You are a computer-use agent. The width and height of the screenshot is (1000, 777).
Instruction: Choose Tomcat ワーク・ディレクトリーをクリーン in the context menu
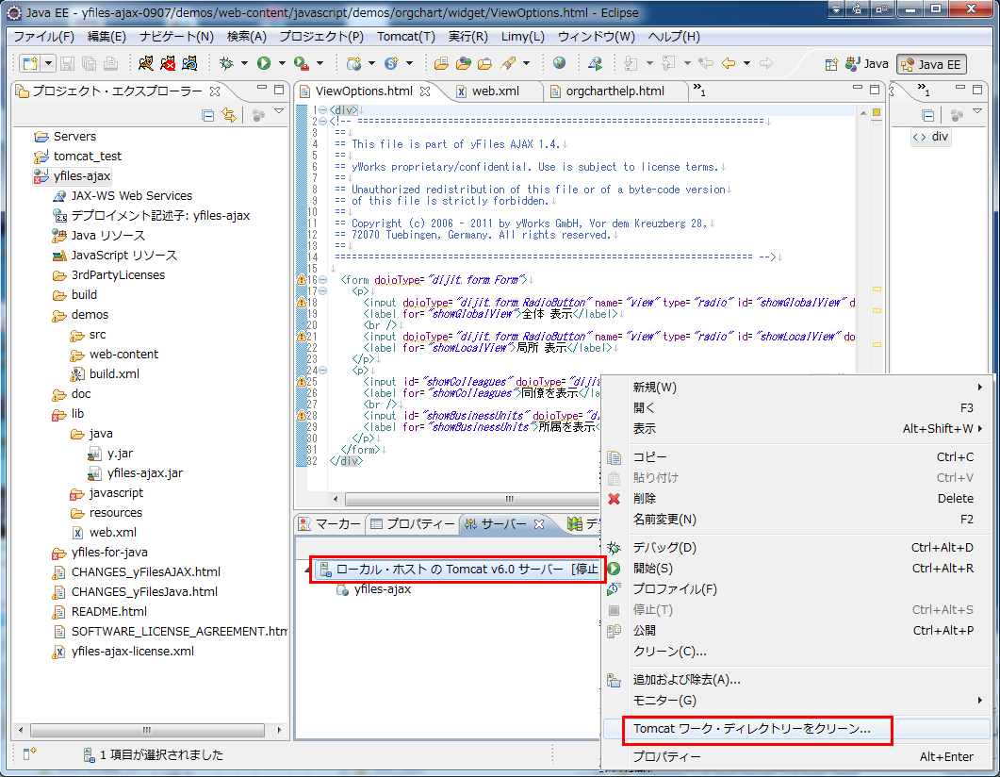(751, 729)
